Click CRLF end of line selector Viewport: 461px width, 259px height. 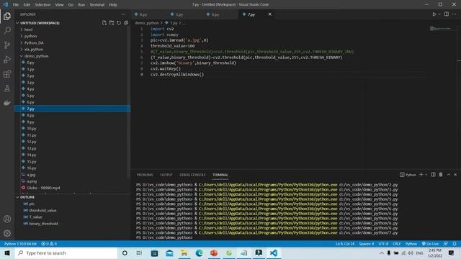pos(397,244)
